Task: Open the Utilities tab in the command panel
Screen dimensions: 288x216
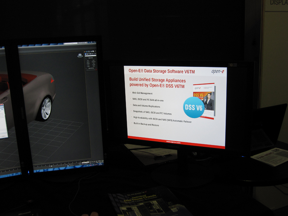Action: 95,51
